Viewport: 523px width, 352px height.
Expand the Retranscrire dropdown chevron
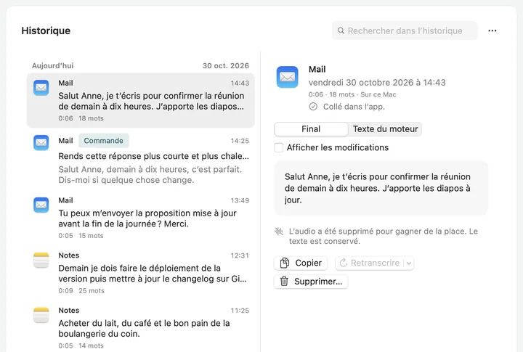[x=409, y=263]
